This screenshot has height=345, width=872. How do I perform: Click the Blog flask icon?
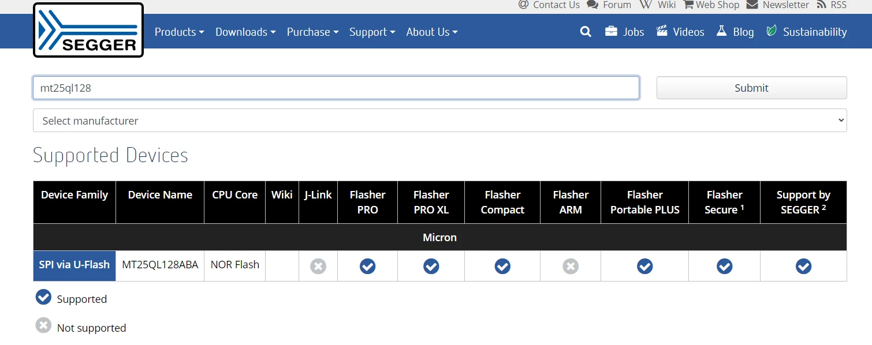721,31
